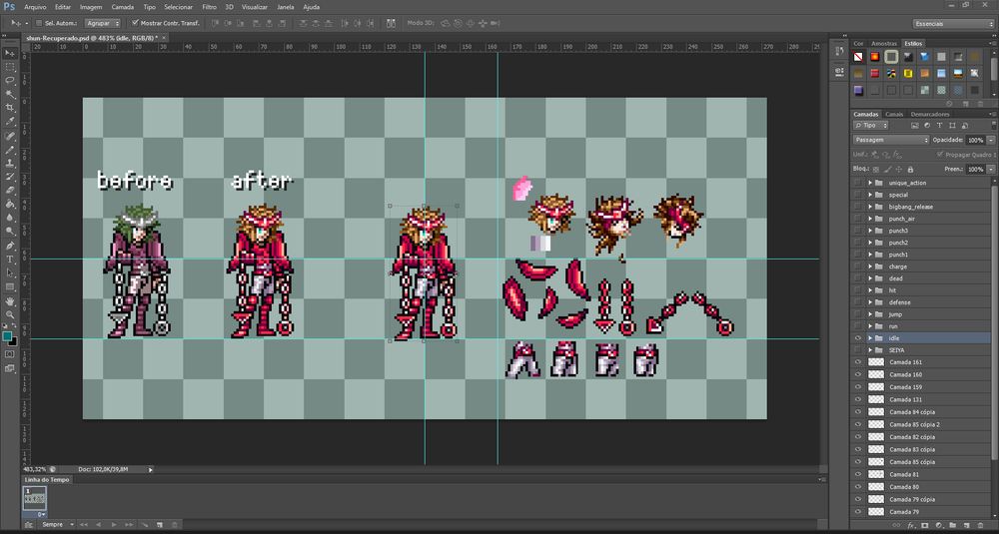999x534 pixels.
Task: Select the Hand tool
Action: [10, 299]
